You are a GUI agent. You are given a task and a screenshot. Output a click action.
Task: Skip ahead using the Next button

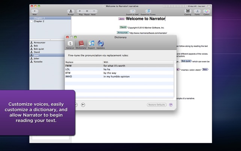94,11
